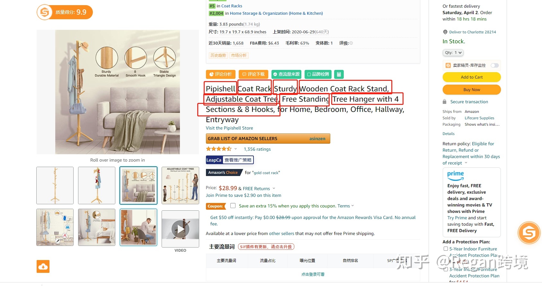The image size is (542, 286).
Task: Click the orange cloud download icon
Action: [x=43, y=266]
